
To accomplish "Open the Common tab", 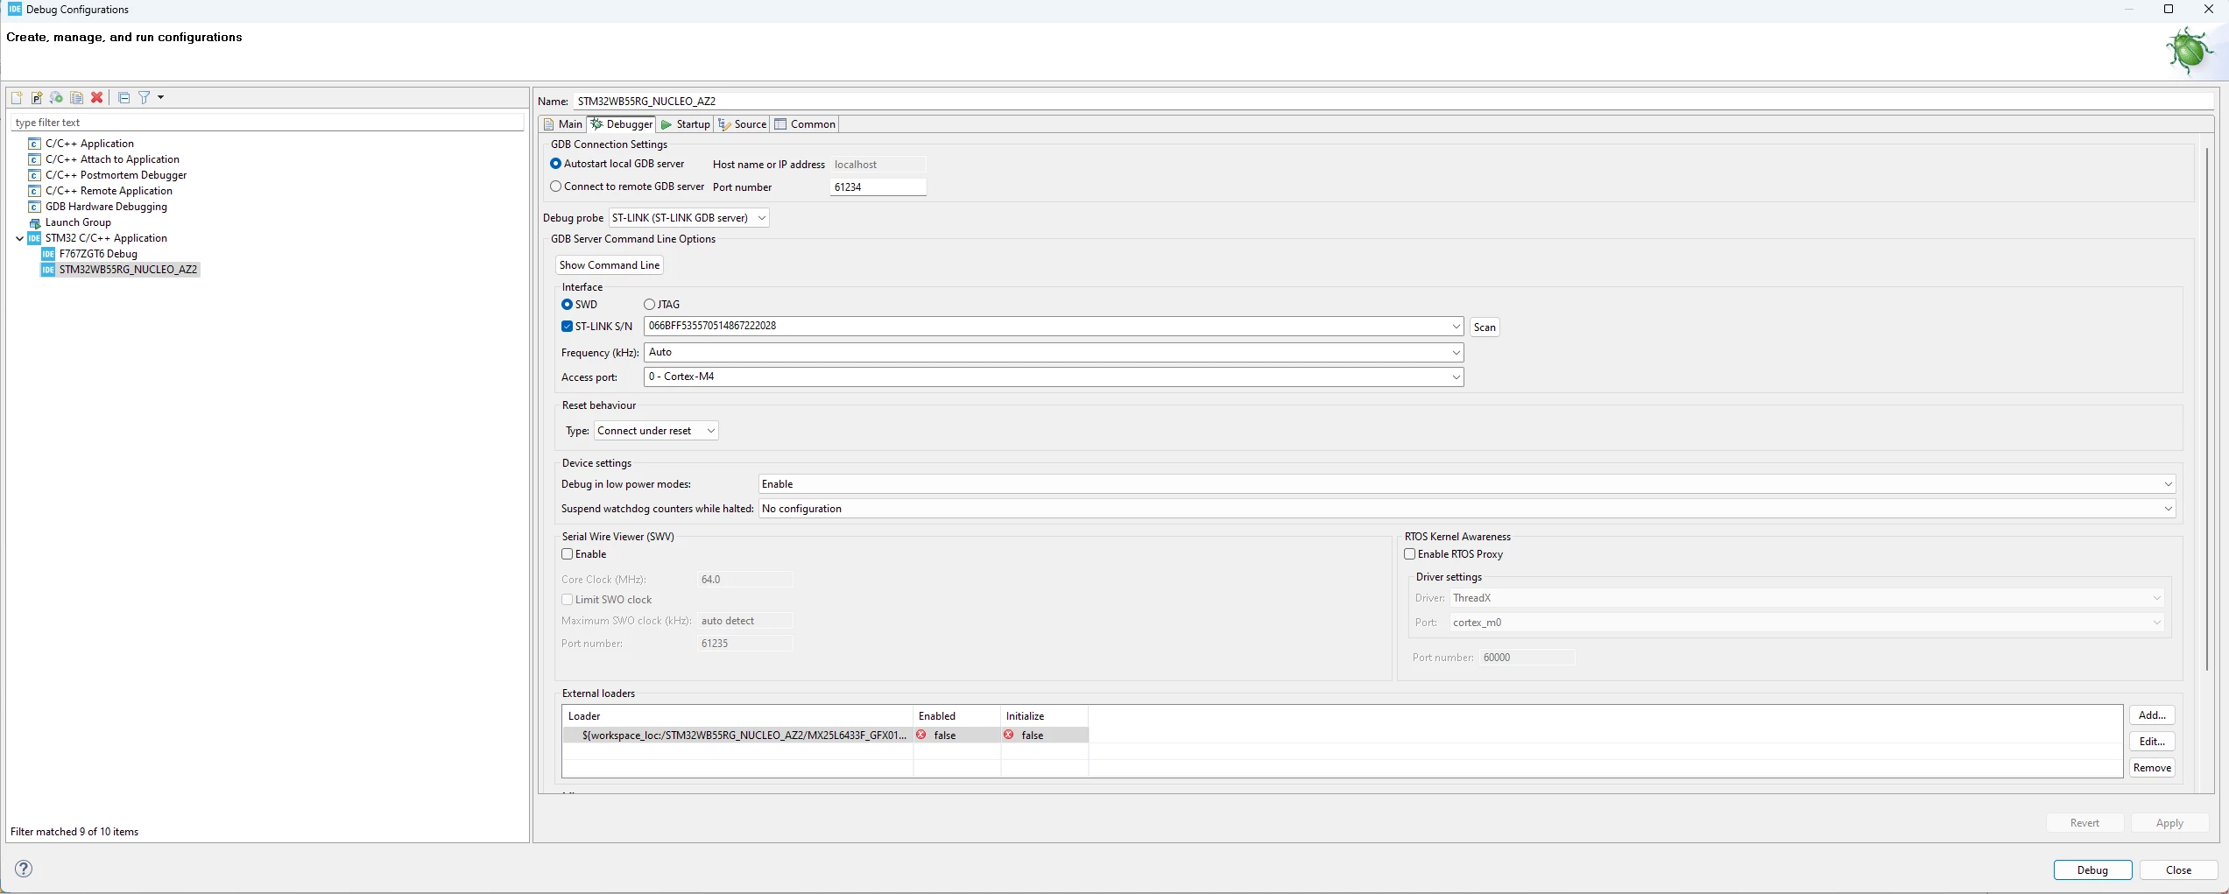I will (x=805, y=124).
